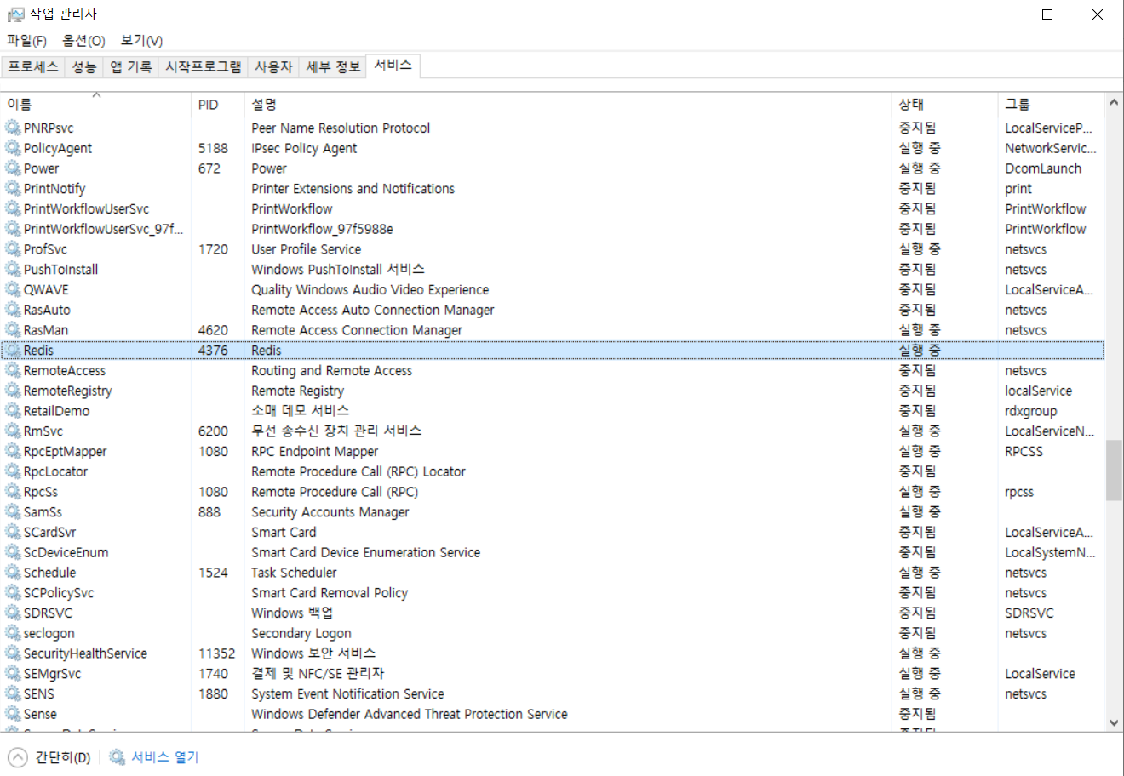Sort by the 이름 column header
The image size is (1124, 776).
pyautogui.click(x=96, y=104)
